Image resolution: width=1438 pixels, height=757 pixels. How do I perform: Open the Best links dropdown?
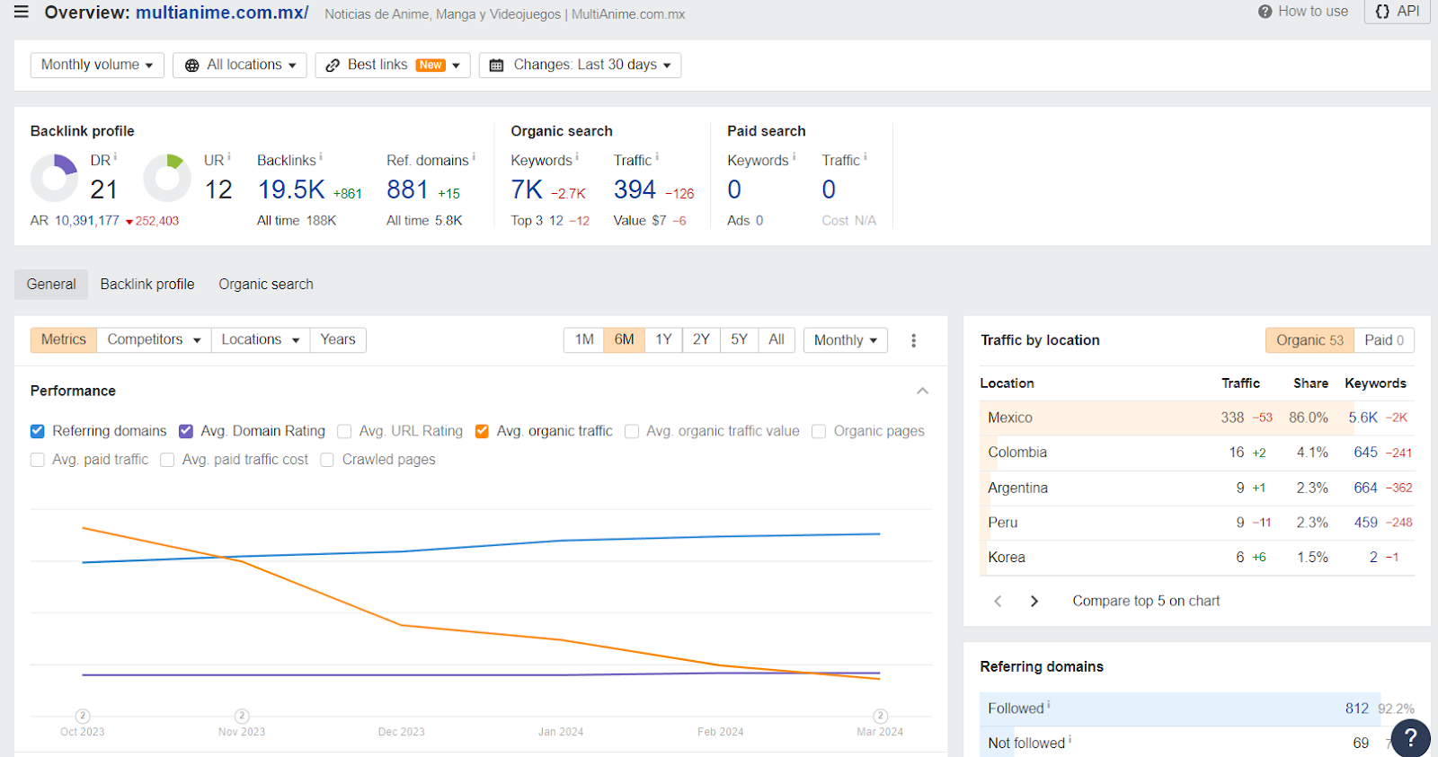(393, 65)
